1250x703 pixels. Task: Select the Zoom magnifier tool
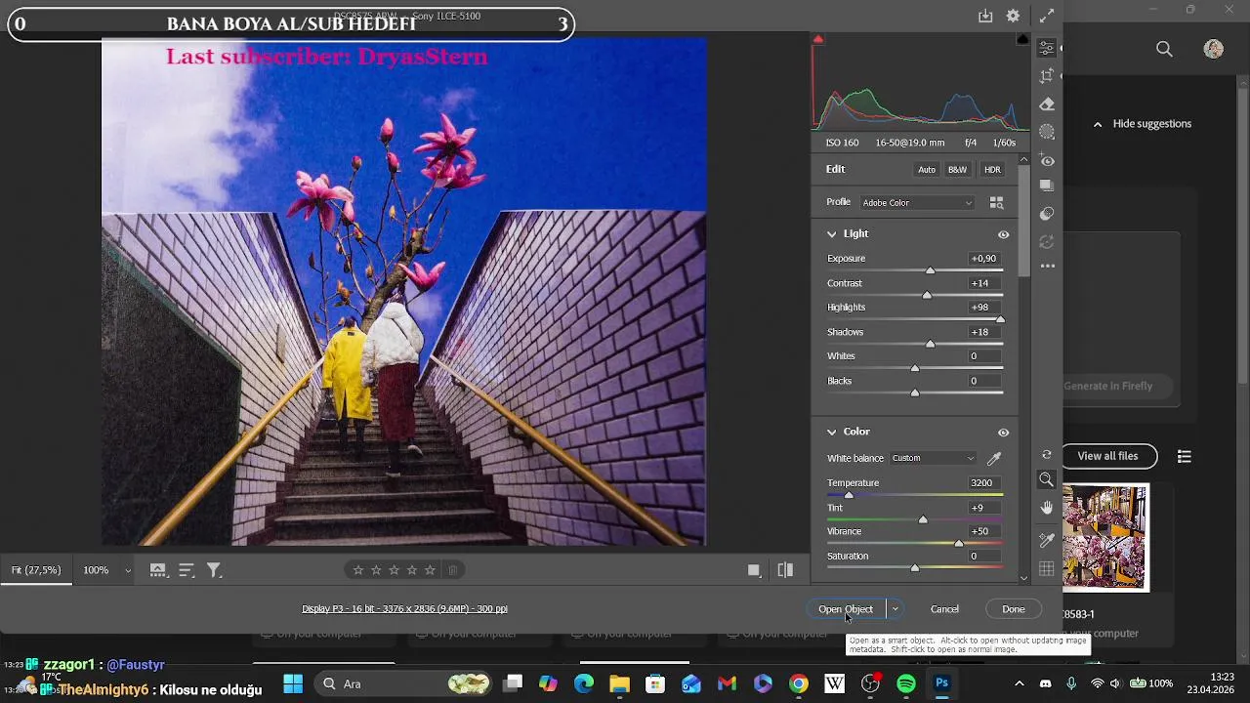1047,479
